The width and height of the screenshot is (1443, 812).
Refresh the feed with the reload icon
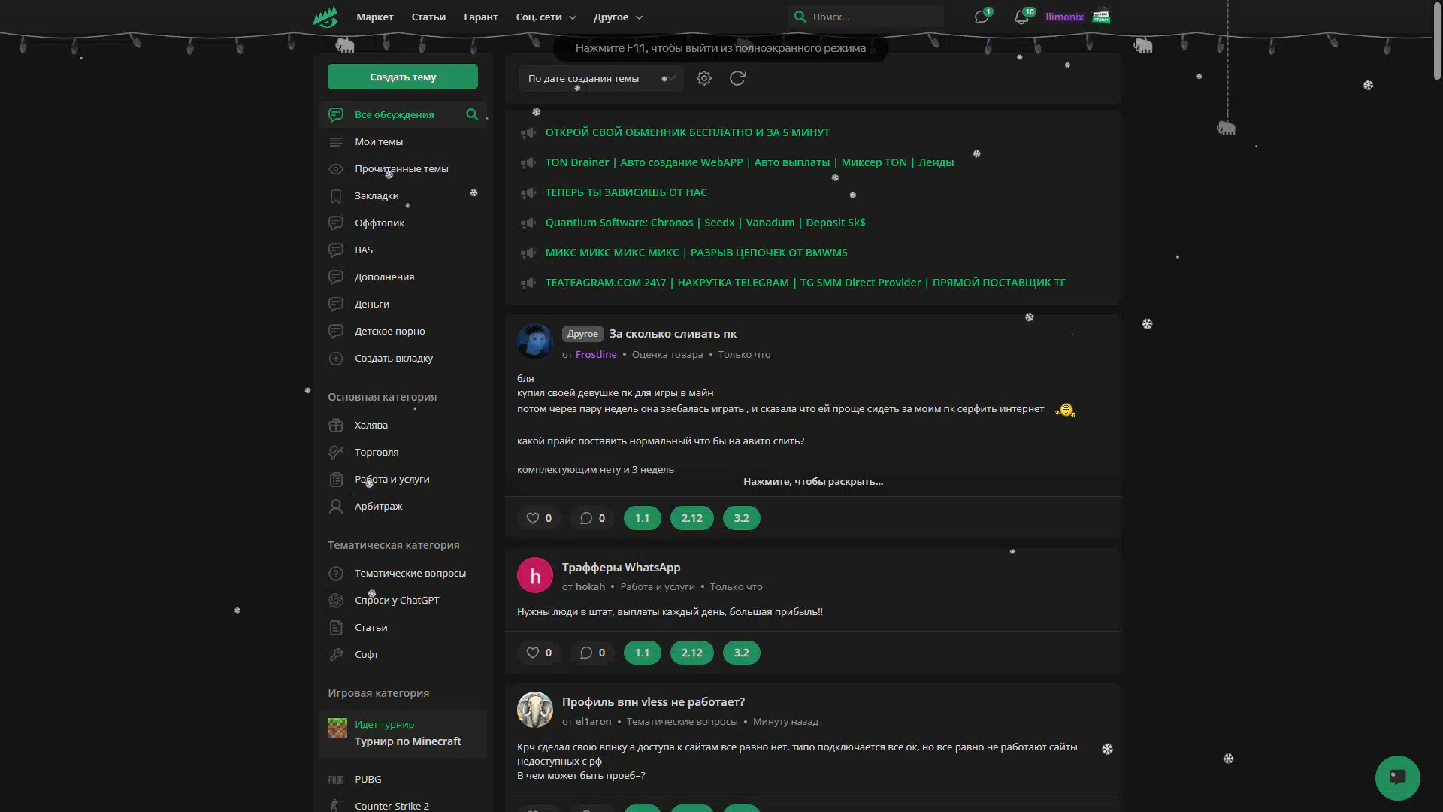[x=738, y=78]
